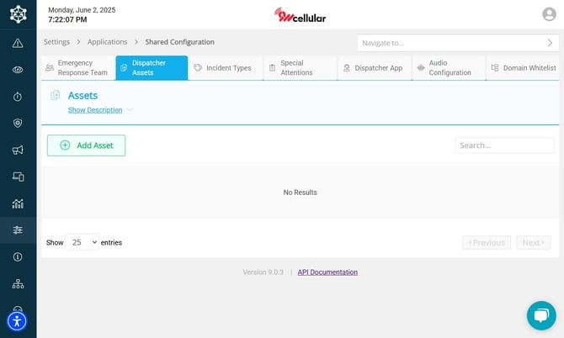Open the organization hierarchy sidebar icon
Screen dimensions: 564x338
coord(18,284)
